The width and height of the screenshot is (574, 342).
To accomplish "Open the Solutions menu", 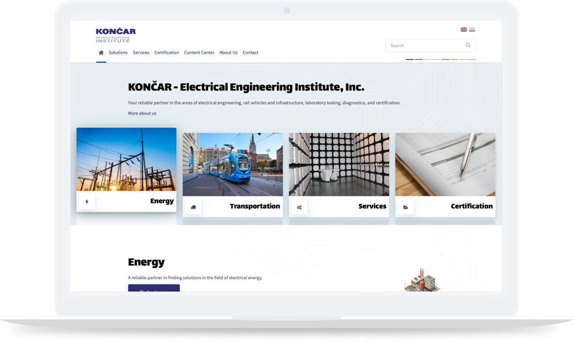I will tap(118, 52).
